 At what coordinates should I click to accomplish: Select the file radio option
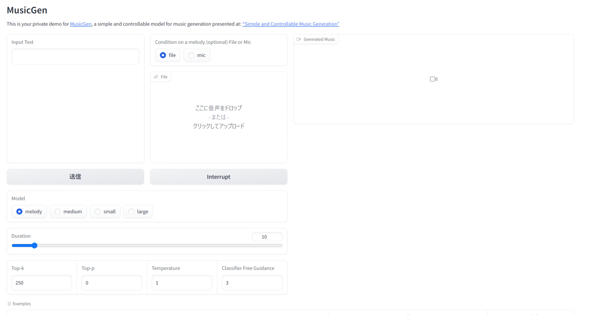tap(163, 55)
